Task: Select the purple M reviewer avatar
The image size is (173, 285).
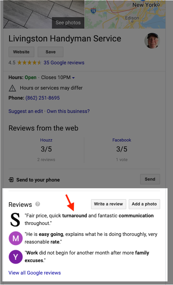Action: (16, 238)
